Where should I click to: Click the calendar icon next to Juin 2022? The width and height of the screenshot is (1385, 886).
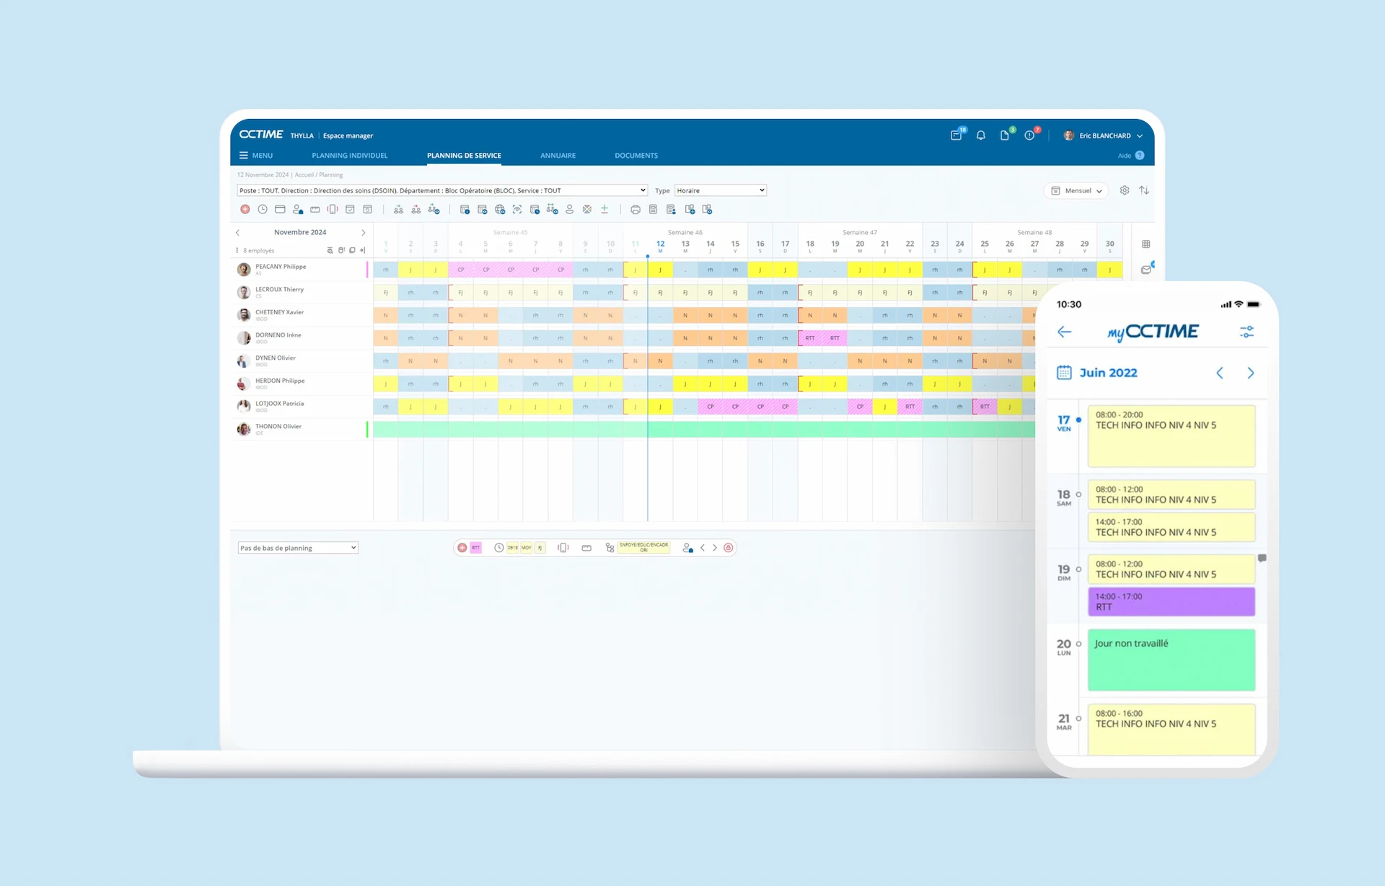coord(1065,373)
